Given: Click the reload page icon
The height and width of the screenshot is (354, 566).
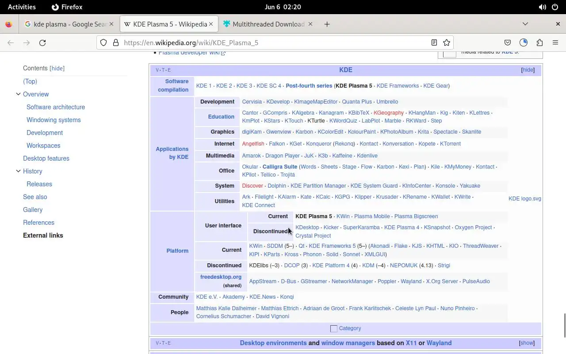Looking at the screenshot, I should click(42, 43).
